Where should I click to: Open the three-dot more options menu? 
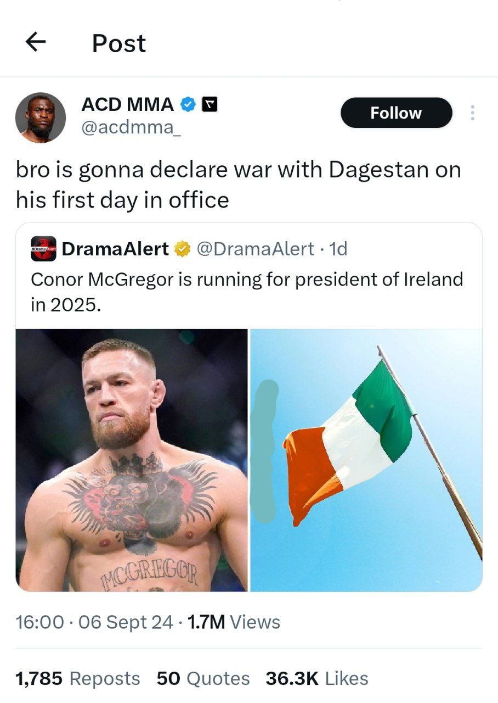tap(472, 113)
